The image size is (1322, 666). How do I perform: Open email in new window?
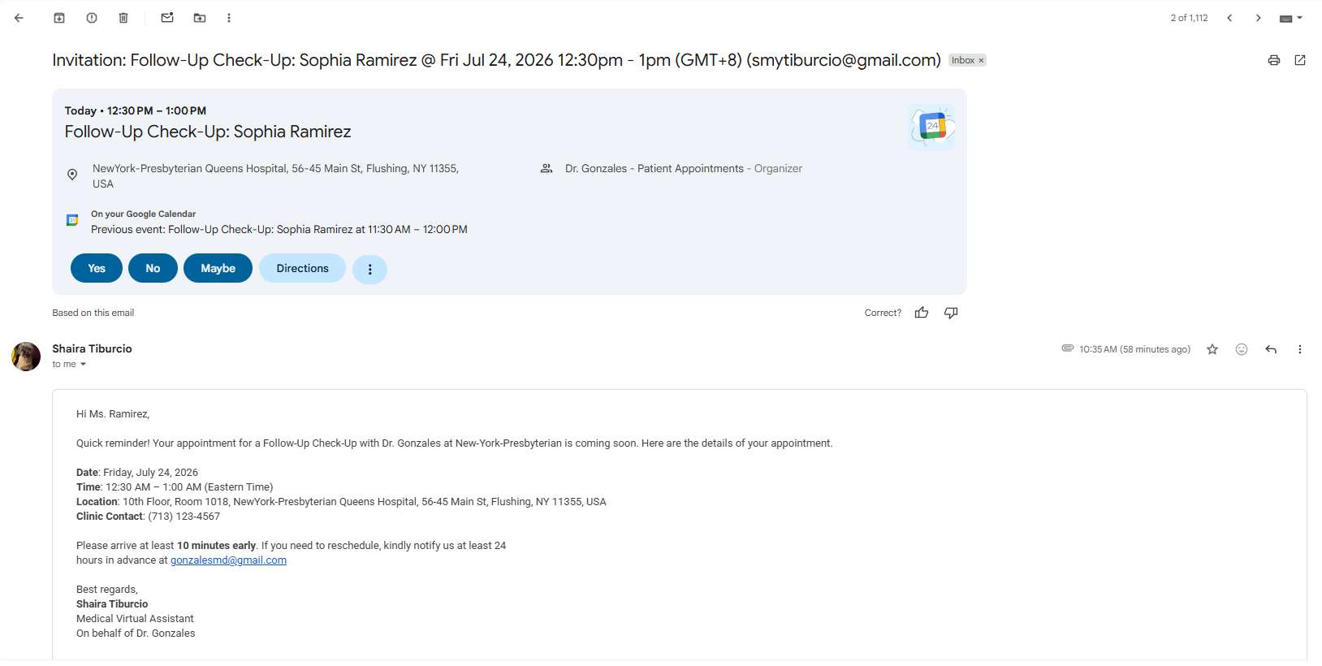click(1300, 60)
